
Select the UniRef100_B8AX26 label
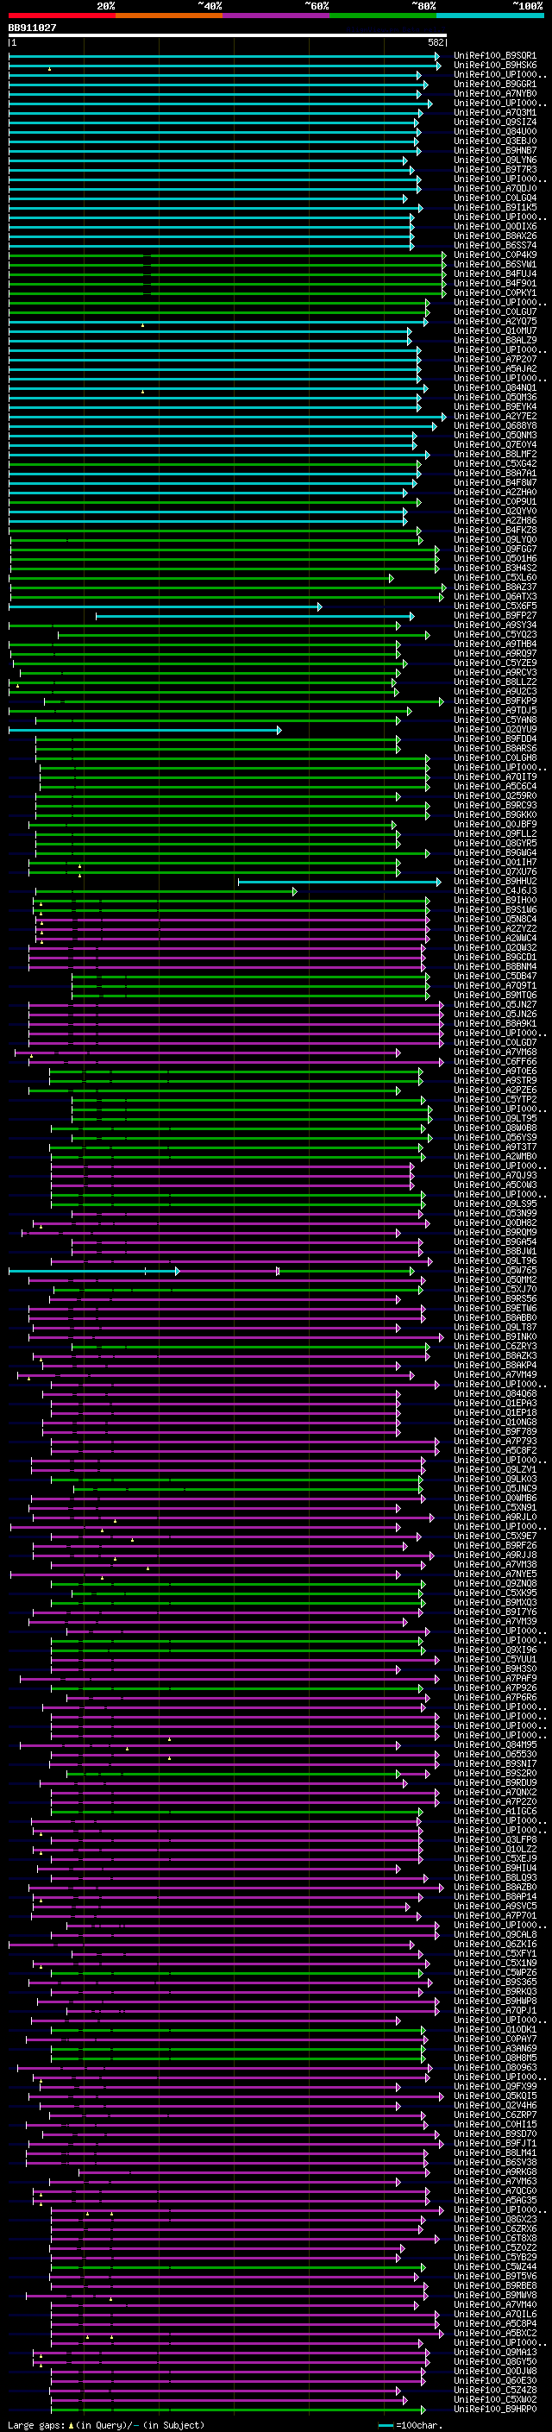(x=495, y=236)
